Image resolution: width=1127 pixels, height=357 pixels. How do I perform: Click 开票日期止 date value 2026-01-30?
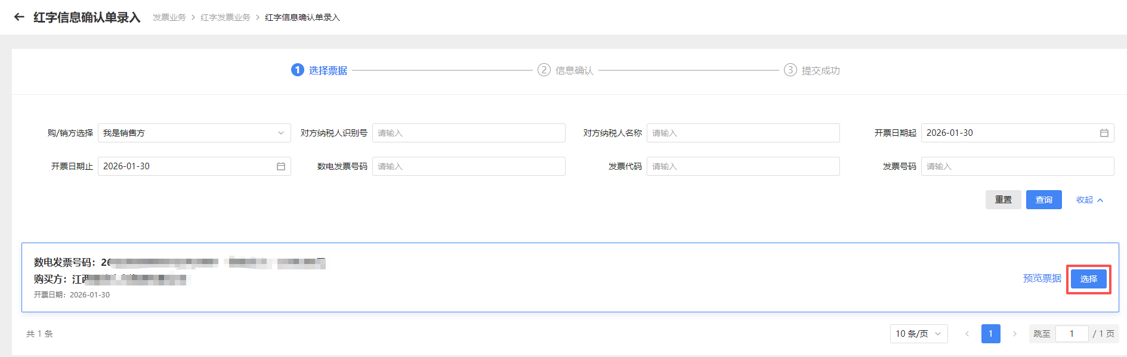coord(126,166)
